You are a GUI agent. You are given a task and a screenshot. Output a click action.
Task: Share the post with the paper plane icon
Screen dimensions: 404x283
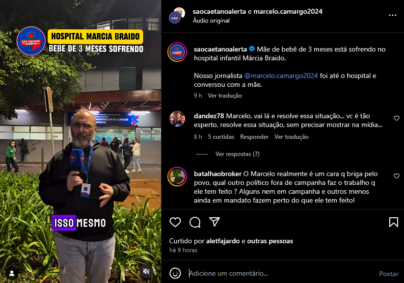[215, 222]
